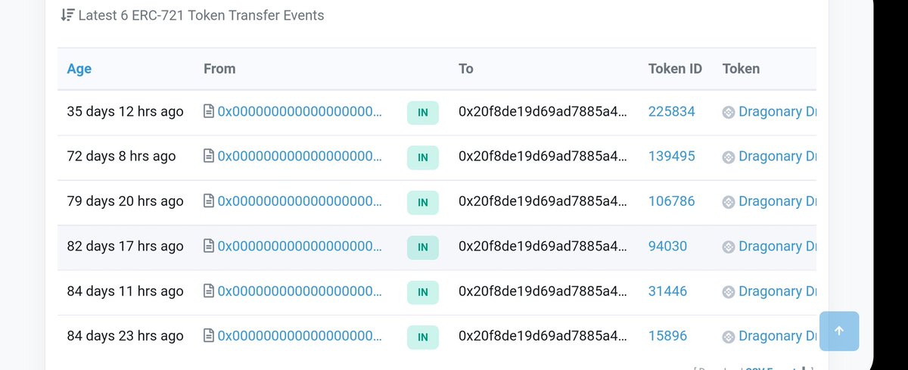Open Token ID 94030
Image resolution: width=908 pixels, height=370 pixels.
(x=667, y=247)
